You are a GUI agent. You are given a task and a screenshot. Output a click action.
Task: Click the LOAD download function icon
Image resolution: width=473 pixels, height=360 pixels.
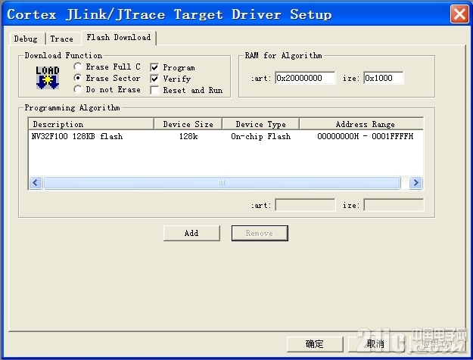tap(48, 78)
